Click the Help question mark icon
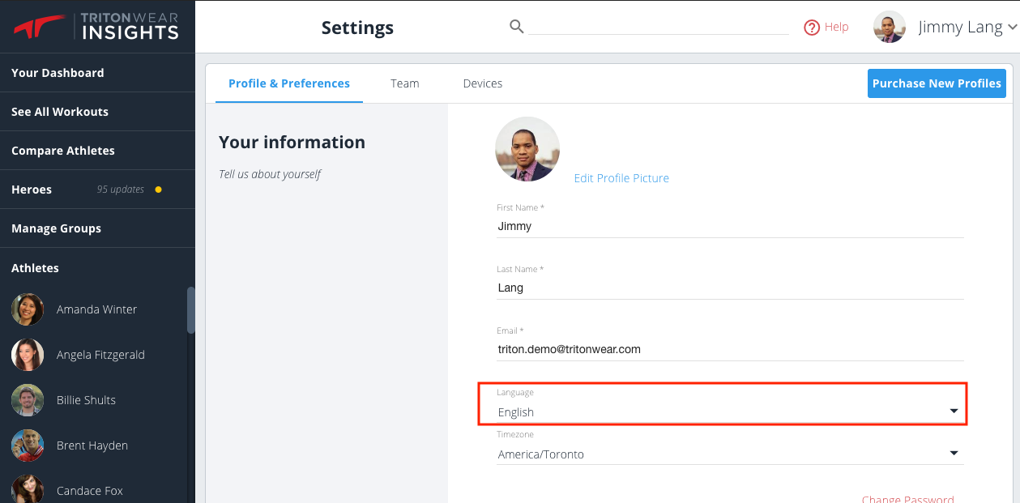The image size is (1020, 503). (x=812, y=28)
